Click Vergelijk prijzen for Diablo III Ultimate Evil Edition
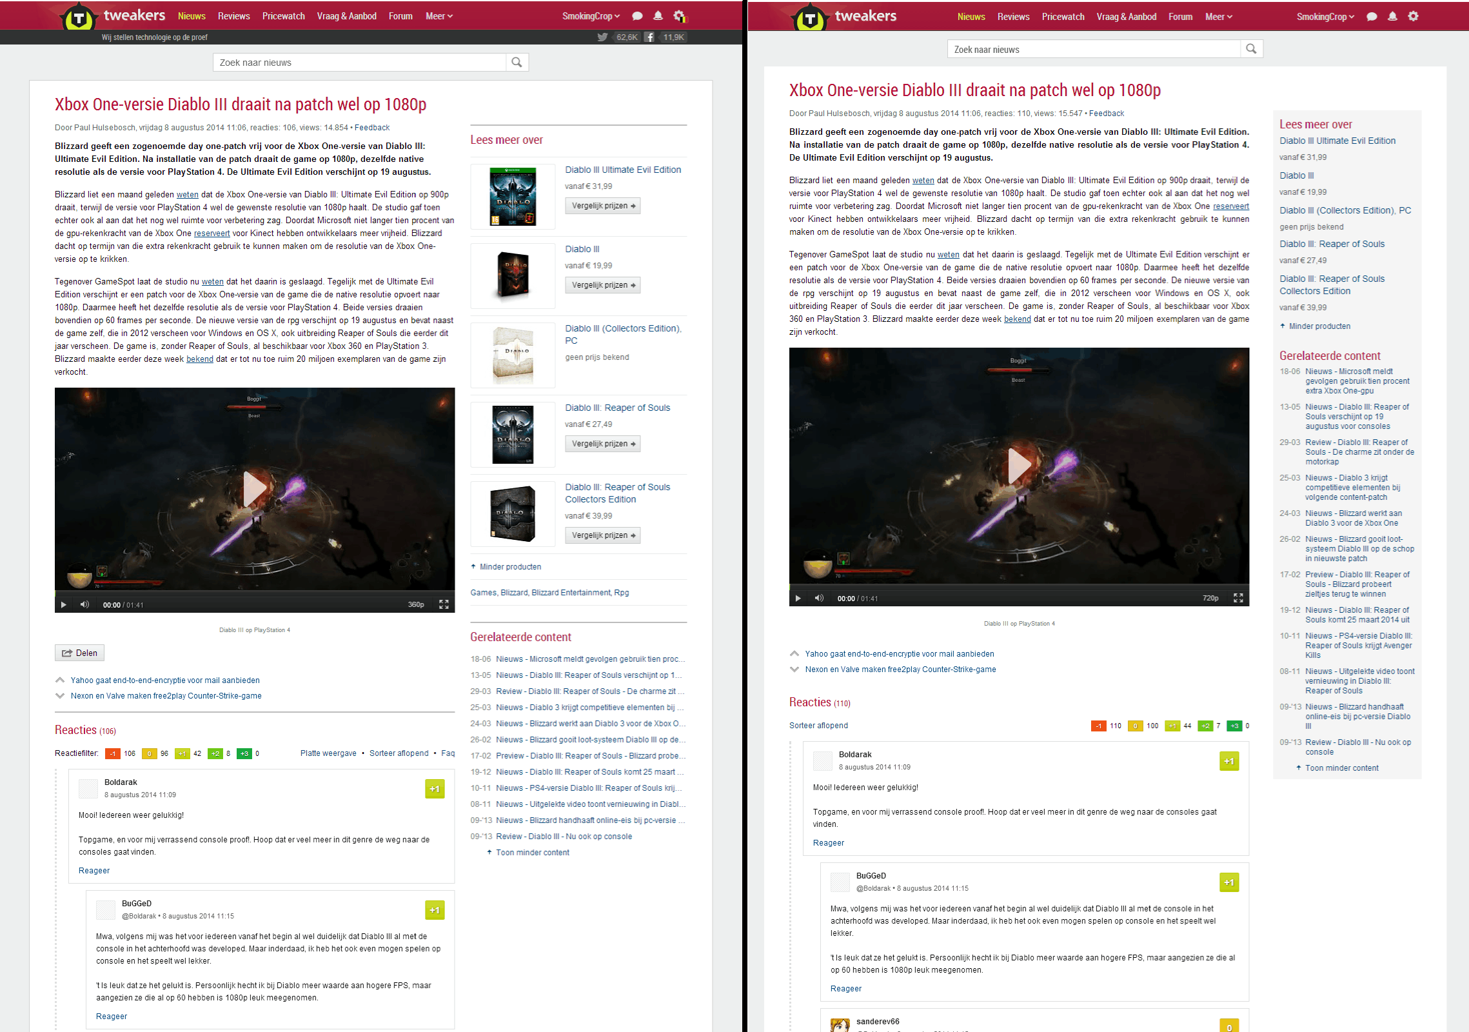Screen dimensions: 1469x1032 (603, 206)
